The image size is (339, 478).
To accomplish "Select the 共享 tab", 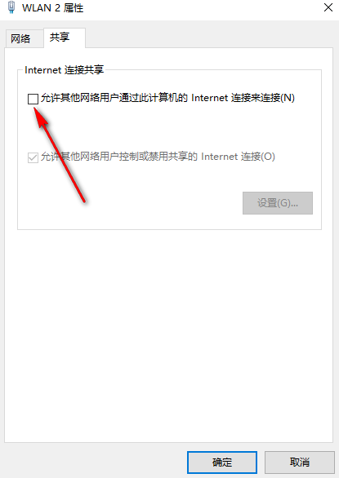I will pos(60,38).
